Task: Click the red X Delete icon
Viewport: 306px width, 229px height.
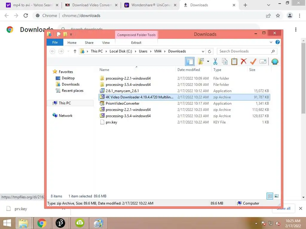Action: (244, 61)
